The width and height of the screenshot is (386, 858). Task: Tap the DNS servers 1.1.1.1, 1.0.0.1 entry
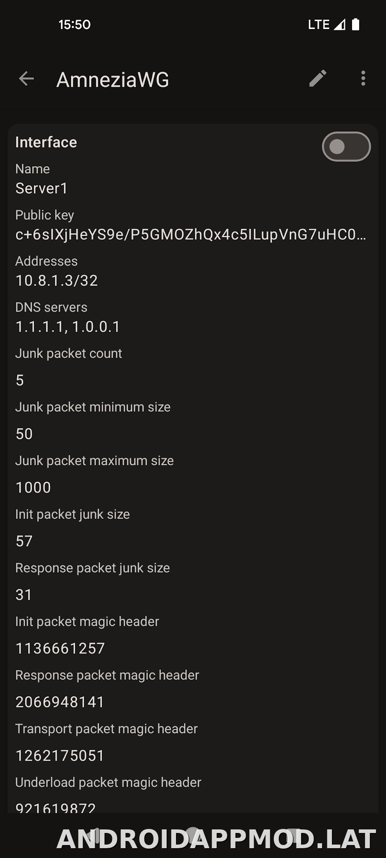pyautogui.click(x=68, y=327)
